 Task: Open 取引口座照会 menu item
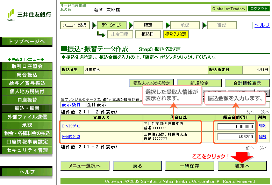27,66
